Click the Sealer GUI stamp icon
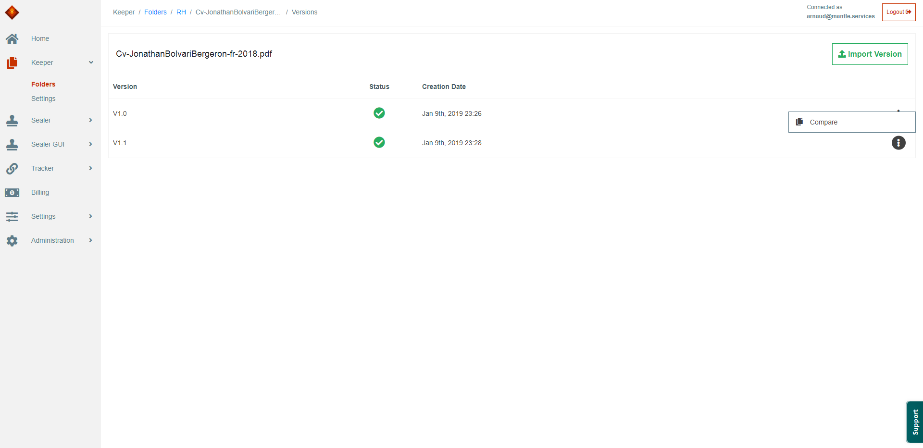The height and width of the screenshot is (448, 923). point(12,144)
